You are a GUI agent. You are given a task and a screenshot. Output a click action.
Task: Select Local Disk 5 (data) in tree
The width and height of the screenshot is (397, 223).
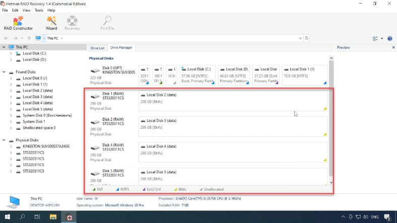37,109
